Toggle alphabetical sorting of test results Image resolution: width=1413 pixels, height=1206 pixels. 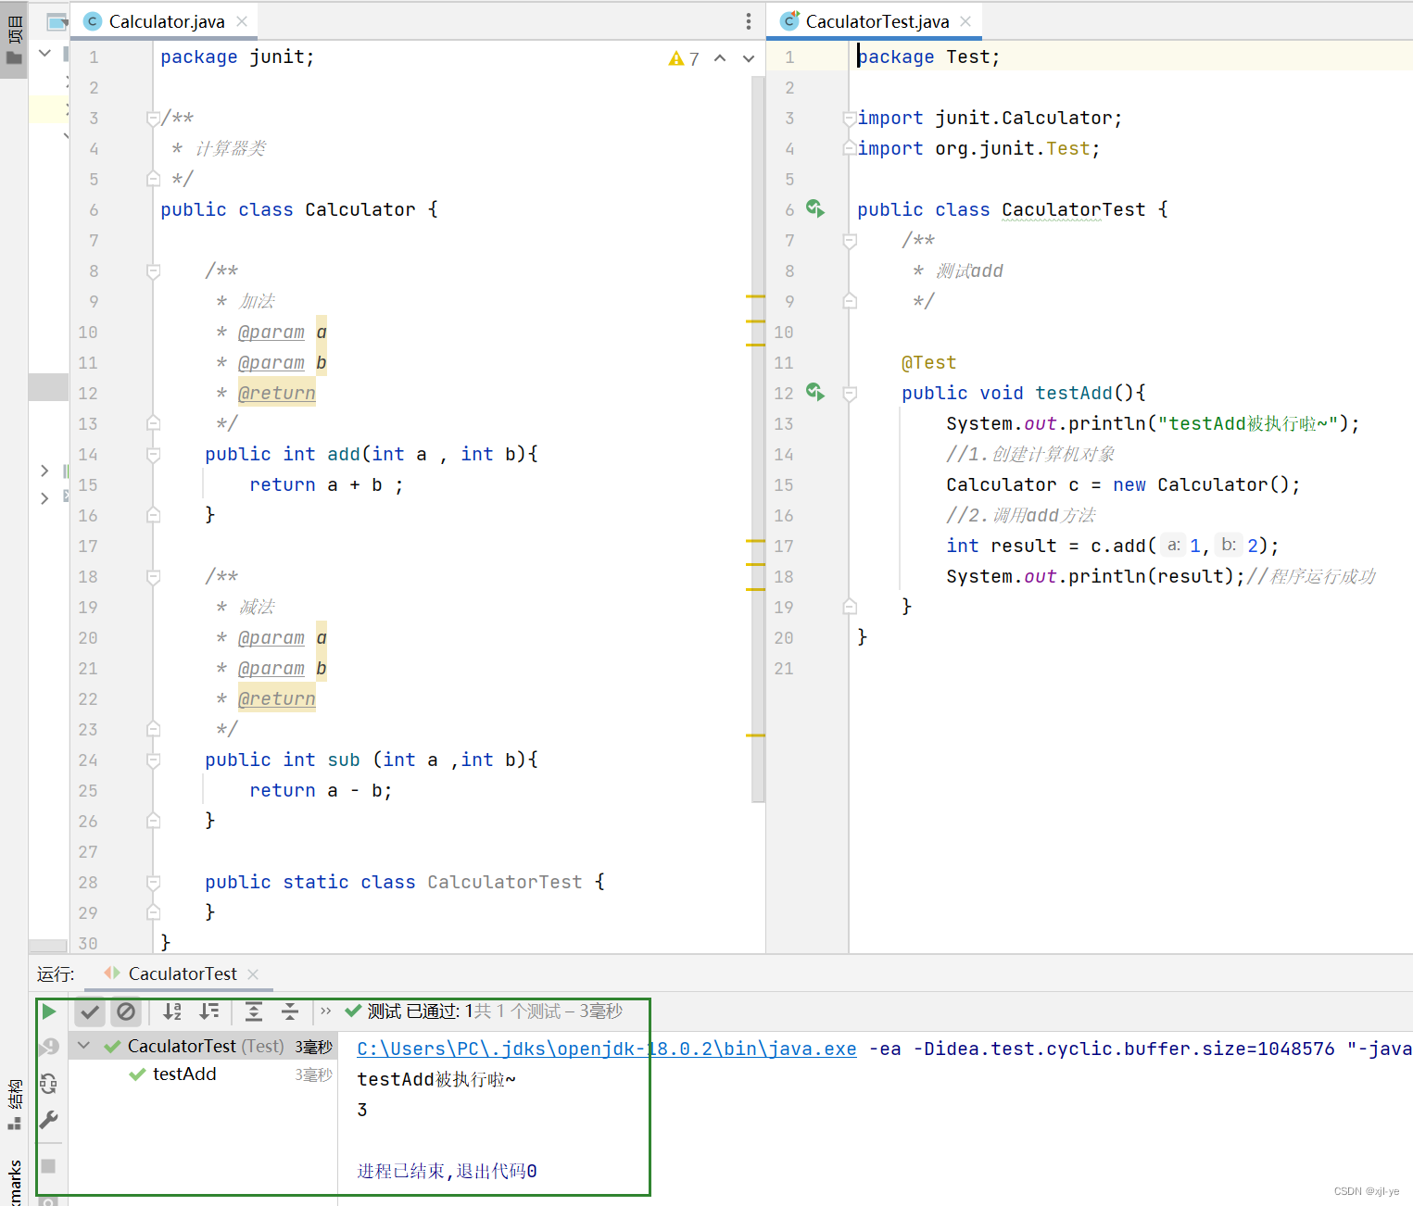172,1011
